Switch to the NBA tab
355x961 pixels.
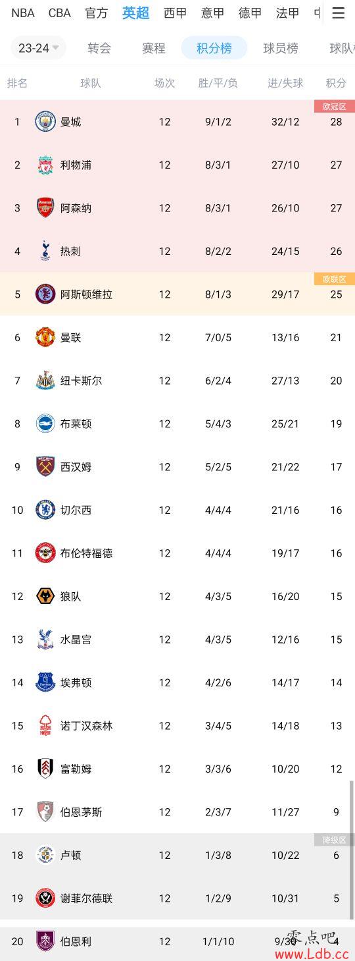[23, 13]
